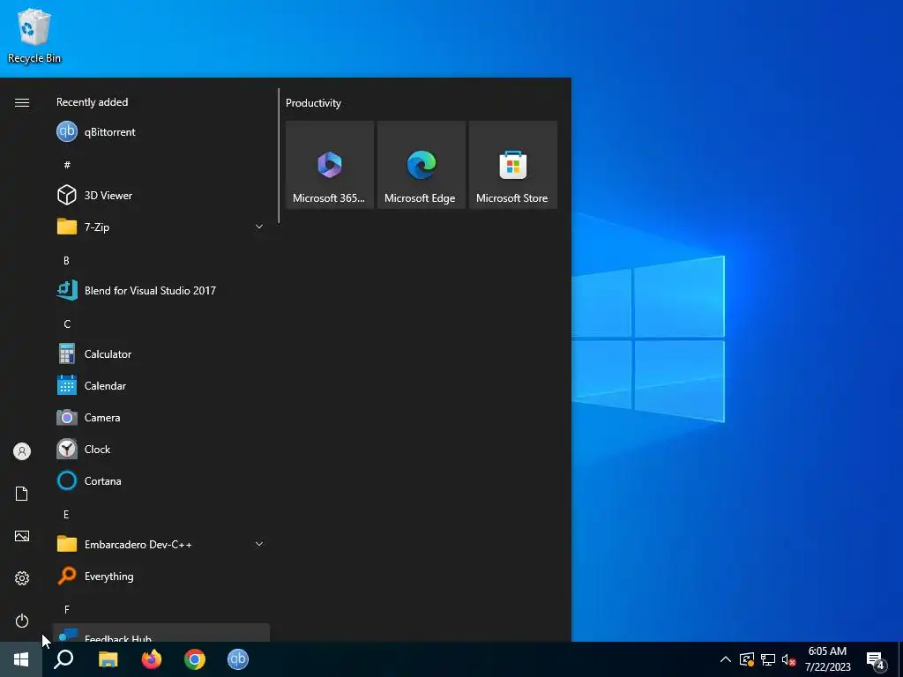Image resolution: width=903 pixels, height=677 pixels.
Task: Open Feedback Hub entry
Action: (161, 633)
